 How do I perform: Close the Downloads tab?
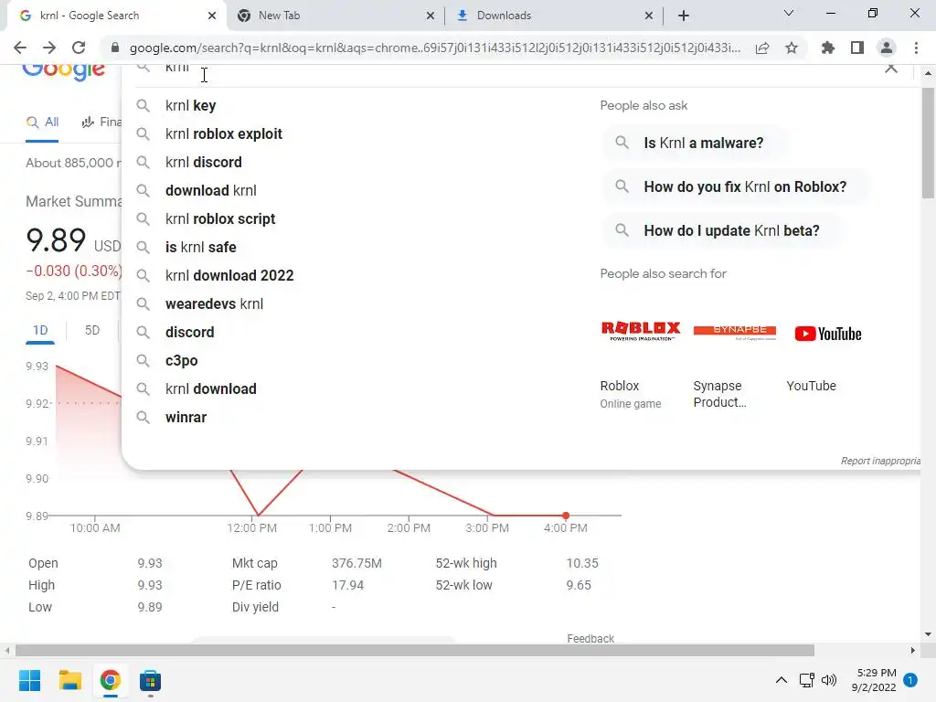pyautogui.click(x=649, y=16)
